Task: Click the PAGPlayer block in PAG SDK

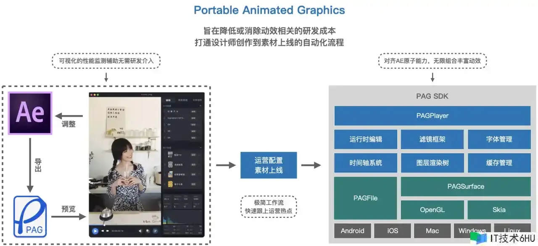Action: [x=432, y=116]
